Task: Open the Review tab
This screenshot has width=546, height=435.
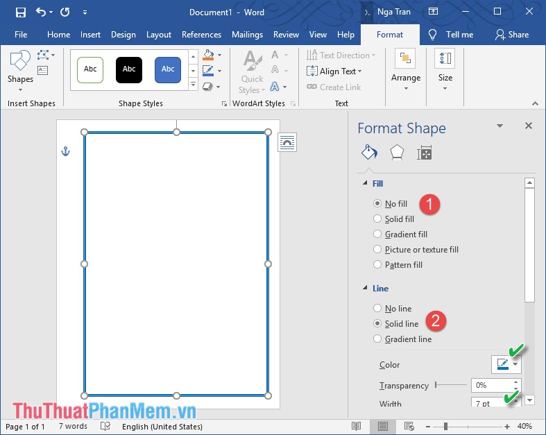Action: coord(286,35)
